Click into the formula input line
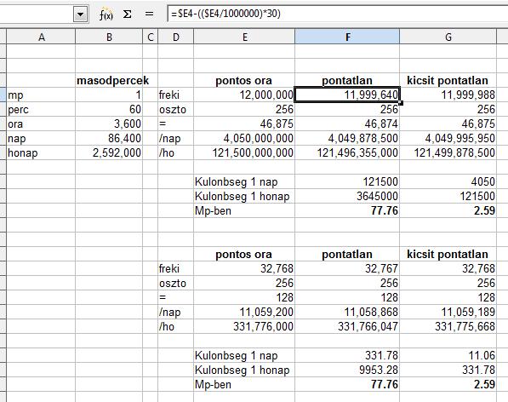Image resolution: width=508 pixels, height=402 pixels. pyautogui.click(x=338, y=14)
